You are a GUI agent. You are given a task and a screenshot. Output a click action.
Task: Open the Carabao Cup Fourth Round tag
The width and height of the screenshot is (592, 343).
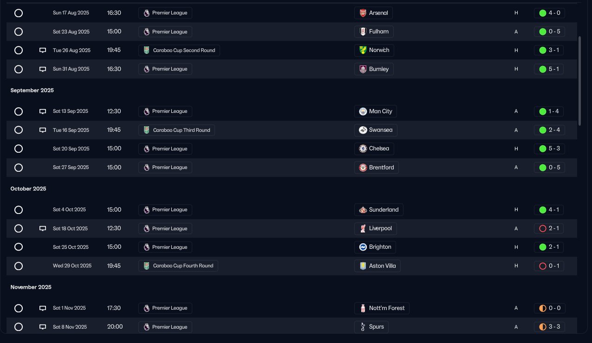(x=178, y=266)
